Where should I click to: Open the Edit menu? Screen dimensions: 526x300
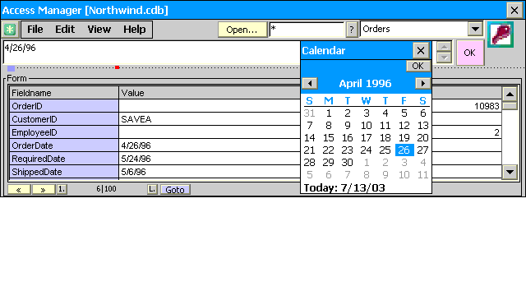tap(65, 30)
